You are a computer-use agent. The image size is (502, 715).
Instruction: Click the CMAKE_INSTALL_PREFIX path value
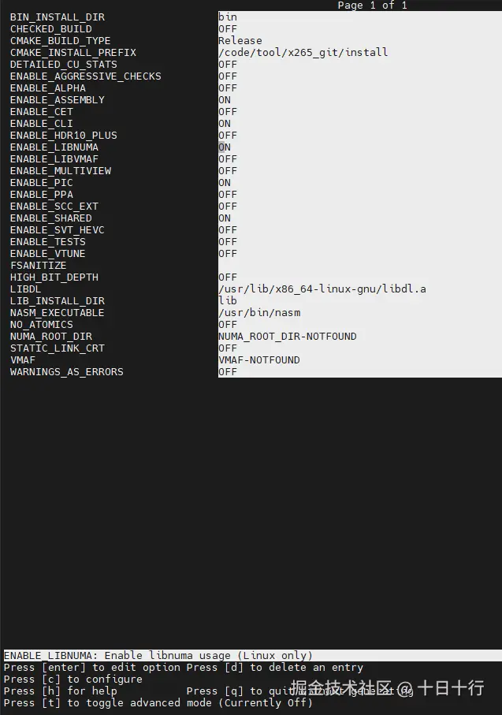(303, 53)
